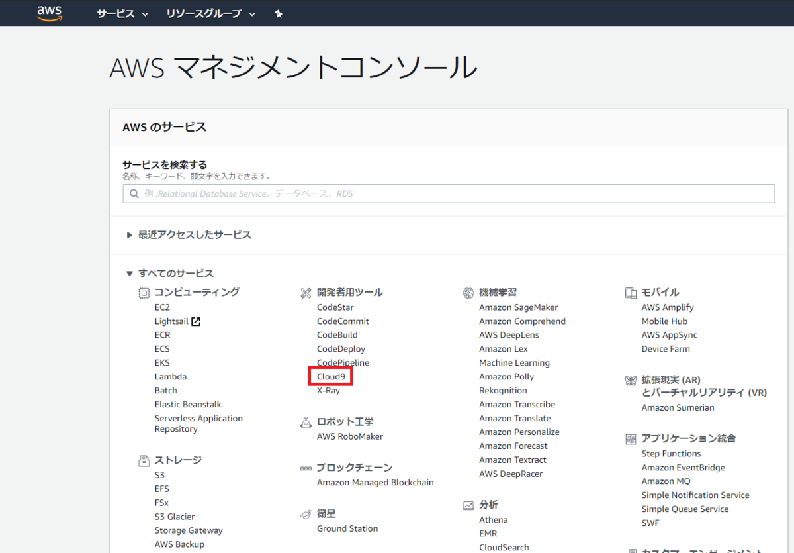The image size is (794, 553).
Task: Open the ECR service
Action: (162, 335)
